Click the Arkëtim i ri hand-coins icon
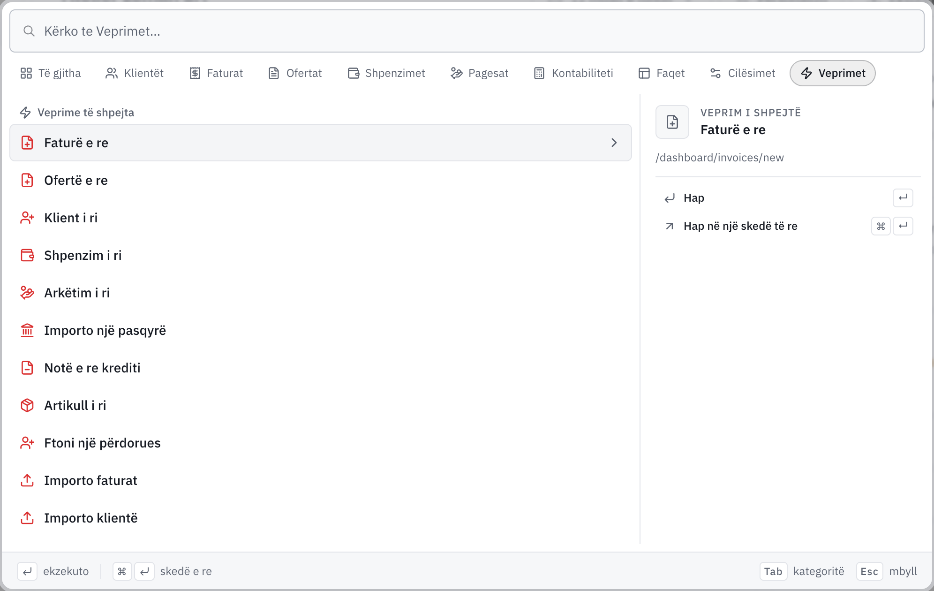The width and height of the screenshot is (934, 591). pos(27,293)
